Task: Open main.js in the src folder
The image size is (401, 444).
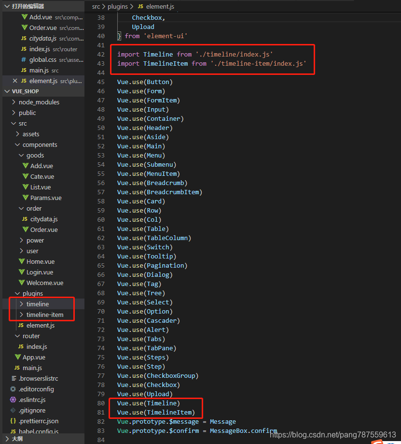Action: [32, 368]
